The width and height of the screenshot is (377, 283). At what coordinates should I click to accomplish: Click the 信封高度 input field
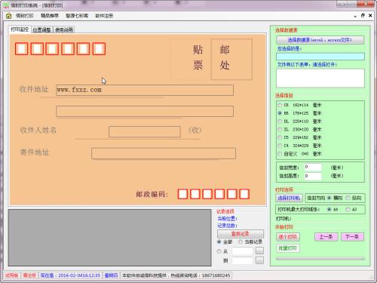313,176
